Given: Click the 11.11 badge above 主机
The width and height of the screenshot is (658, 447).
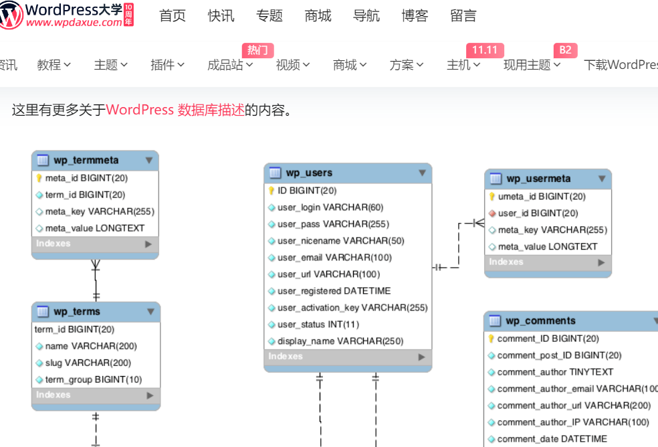Looking at the screenshot, I should [x=485, y=50].
